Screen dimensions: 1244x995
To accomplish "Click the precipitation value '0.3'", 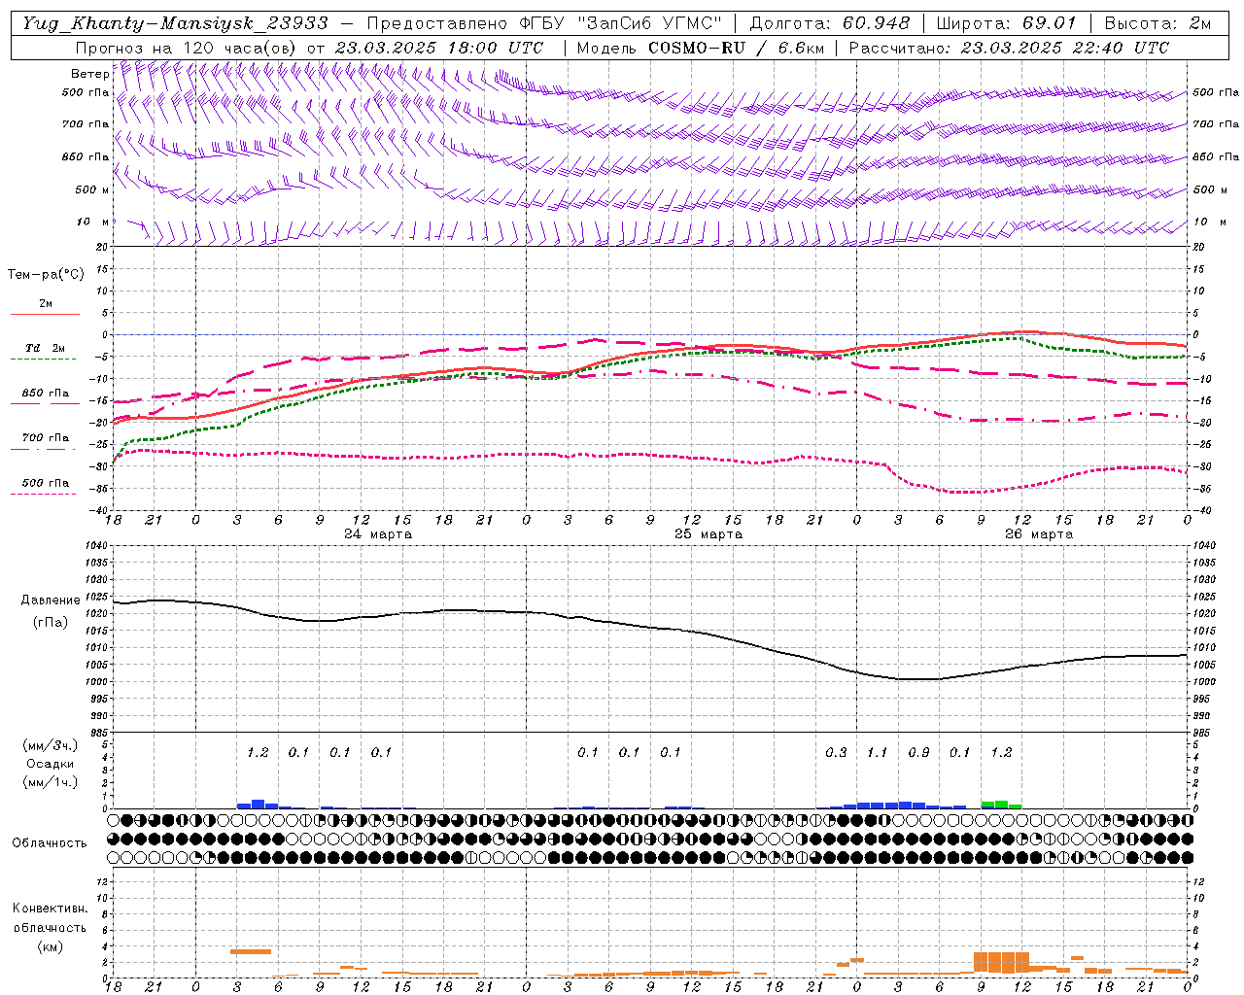I will point(836,752).
